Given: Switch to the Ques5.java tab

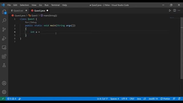Looking at the screenshot, I should coord(39,11).
